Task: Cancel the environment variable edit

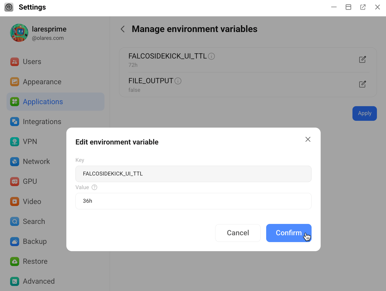Action: (238, 233)
